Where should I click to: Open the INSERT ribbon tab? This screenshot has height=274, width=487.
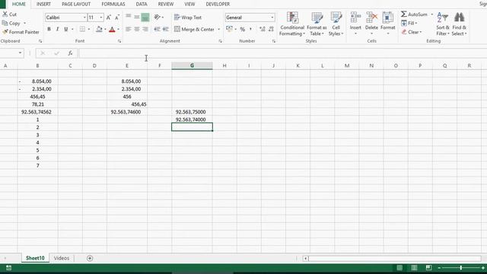point(43,4)
